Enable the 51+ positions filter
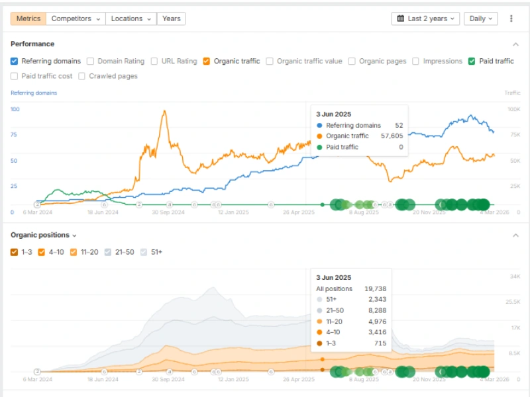530x397 pixels. (x=144, y=252)
